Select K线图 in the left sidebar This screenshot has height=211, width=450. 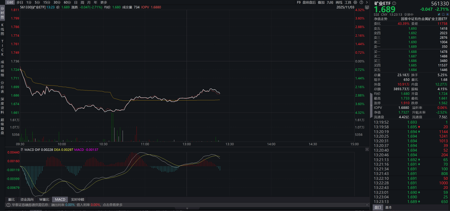click(x=2, y=28)
